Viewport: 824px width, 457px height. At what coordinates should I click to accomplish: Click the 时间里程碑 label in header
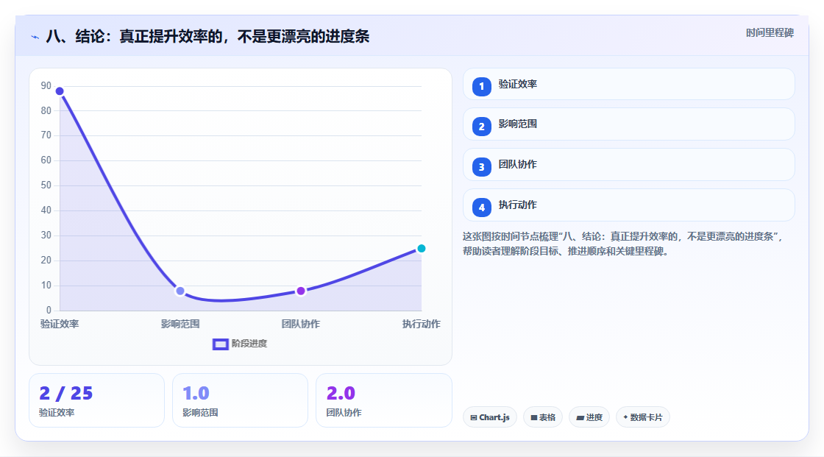click(770, 32)
